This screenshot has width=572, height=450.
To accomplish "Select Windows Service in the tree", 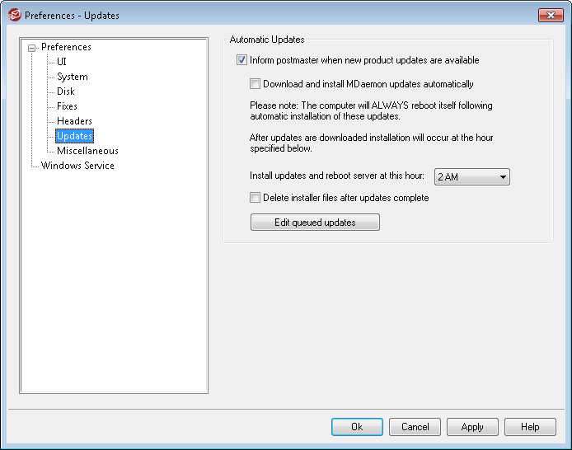I will pos(77,166).
